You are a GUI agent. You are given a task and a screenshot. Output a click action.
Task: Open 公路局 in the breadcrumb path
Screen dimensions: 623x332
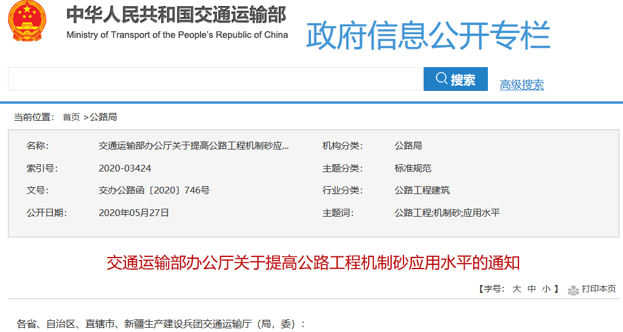pyautogui.click(x=103, y=117)
